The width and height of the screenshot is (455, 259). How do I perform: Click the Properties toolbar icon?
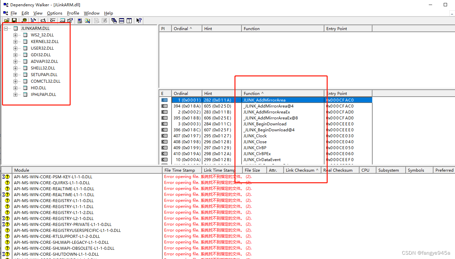tap(70, 21)
